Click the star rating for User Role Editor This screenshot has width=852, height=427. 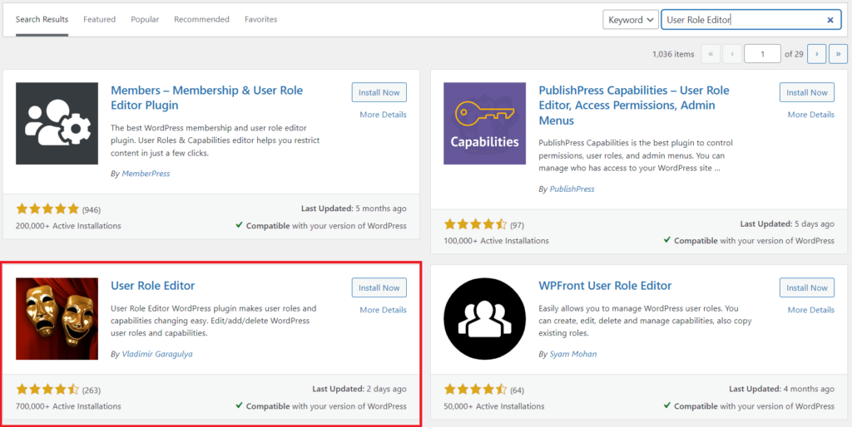(47, 389)
